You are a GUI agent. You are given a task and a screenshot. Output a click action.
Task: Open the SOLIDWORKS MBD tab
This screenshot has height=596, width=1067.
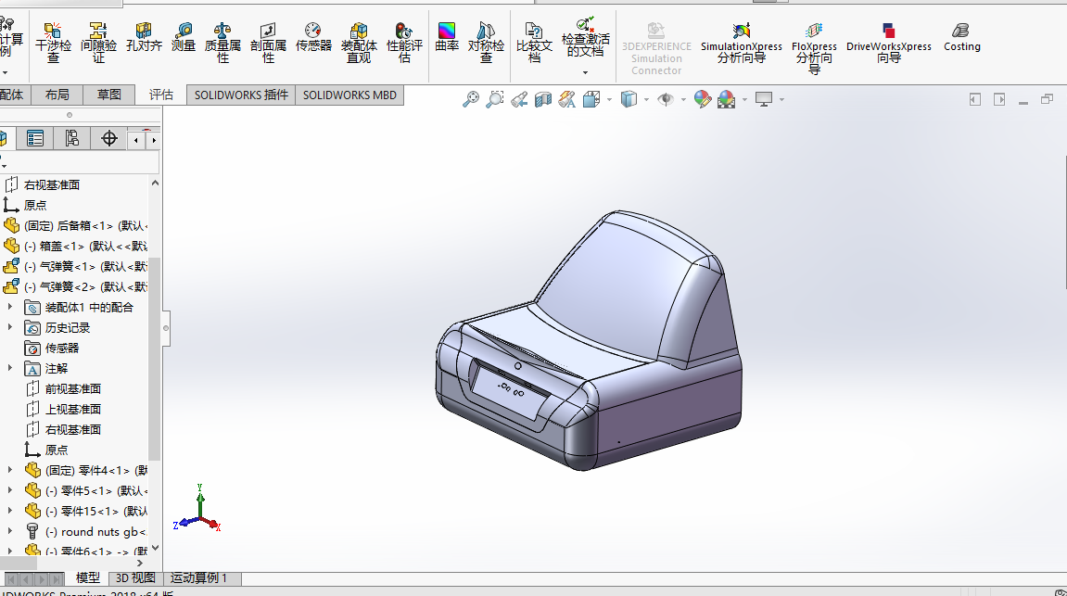click(x=349, y=95)
